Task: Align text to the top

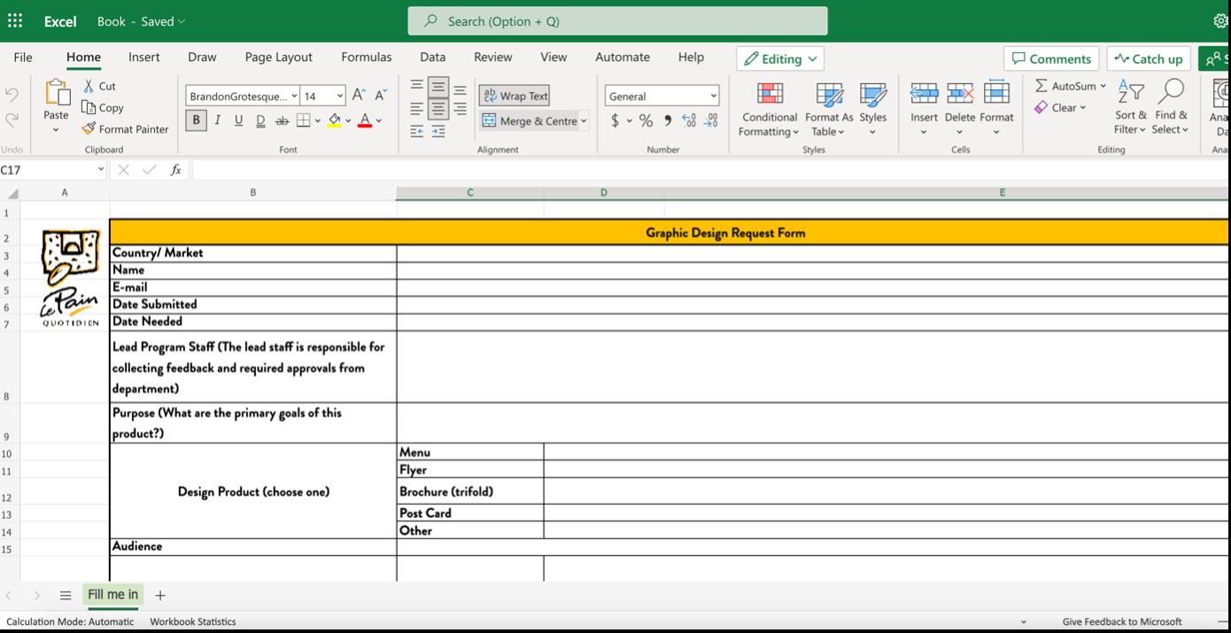Action: (x=416, y=87)
